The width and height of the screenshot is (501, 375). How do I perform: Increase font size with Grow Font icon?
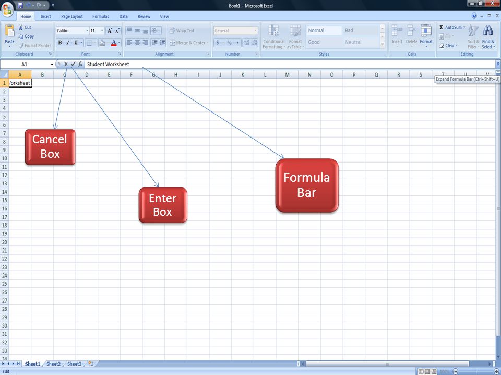(110, 31)
